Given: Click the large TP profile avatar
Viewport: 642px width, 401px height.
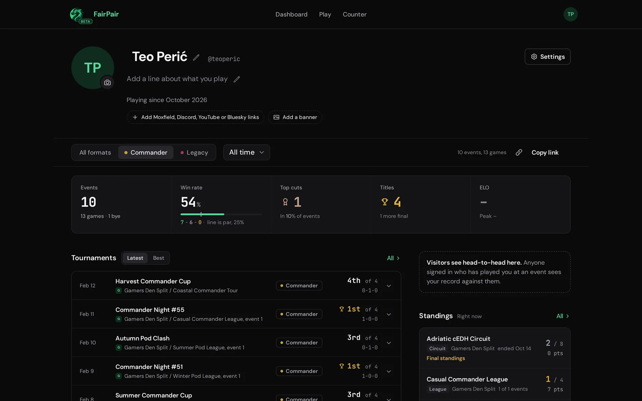Looking at the screenshot, I should point(92,68).
